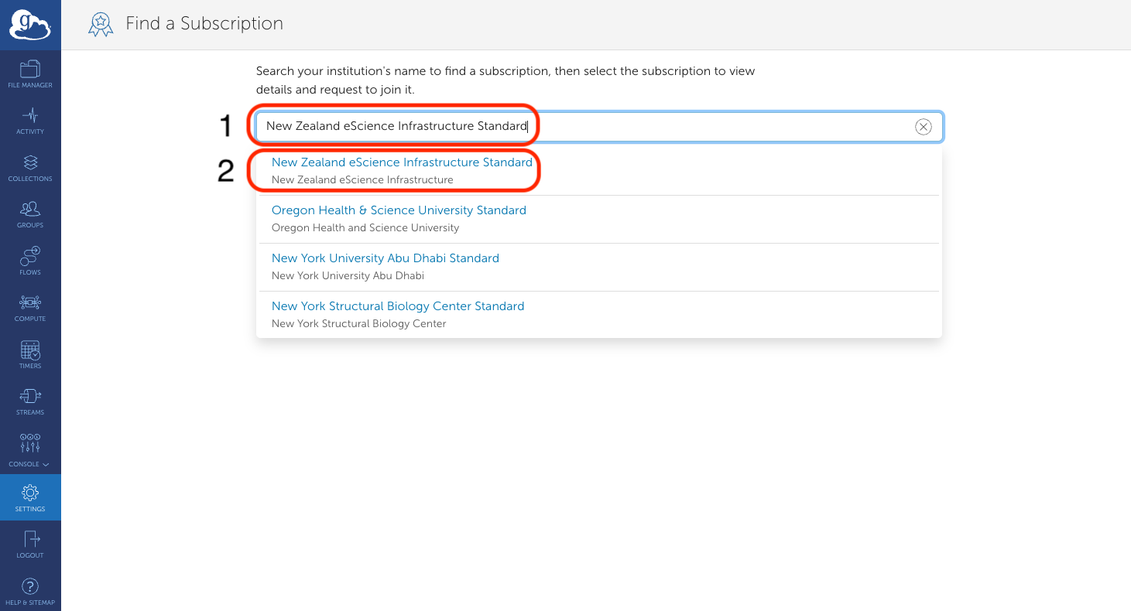Select New Zealand eScience Infrastructure Standard result
Image resolution: width=1131 pixels, height=611 pixels.
pyautogui.click(x=402, y=163)
